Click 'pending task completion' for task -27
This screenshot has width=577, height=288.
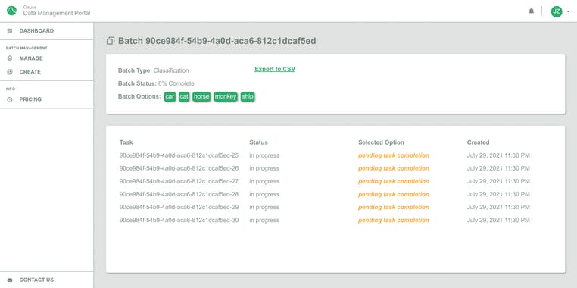[394, 181]
